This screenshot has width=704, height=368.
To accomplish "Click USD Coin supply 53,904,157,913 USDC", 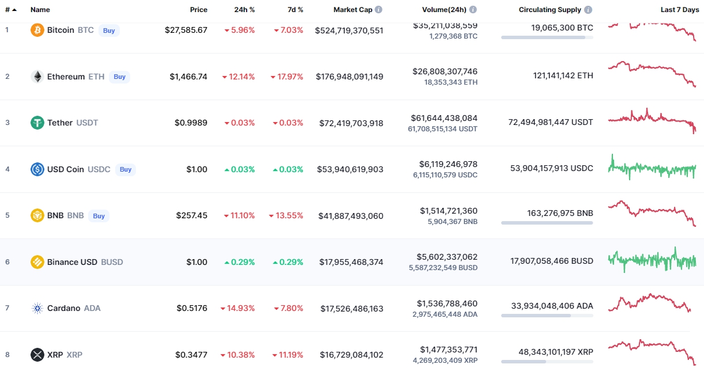I will pos(552,168).
